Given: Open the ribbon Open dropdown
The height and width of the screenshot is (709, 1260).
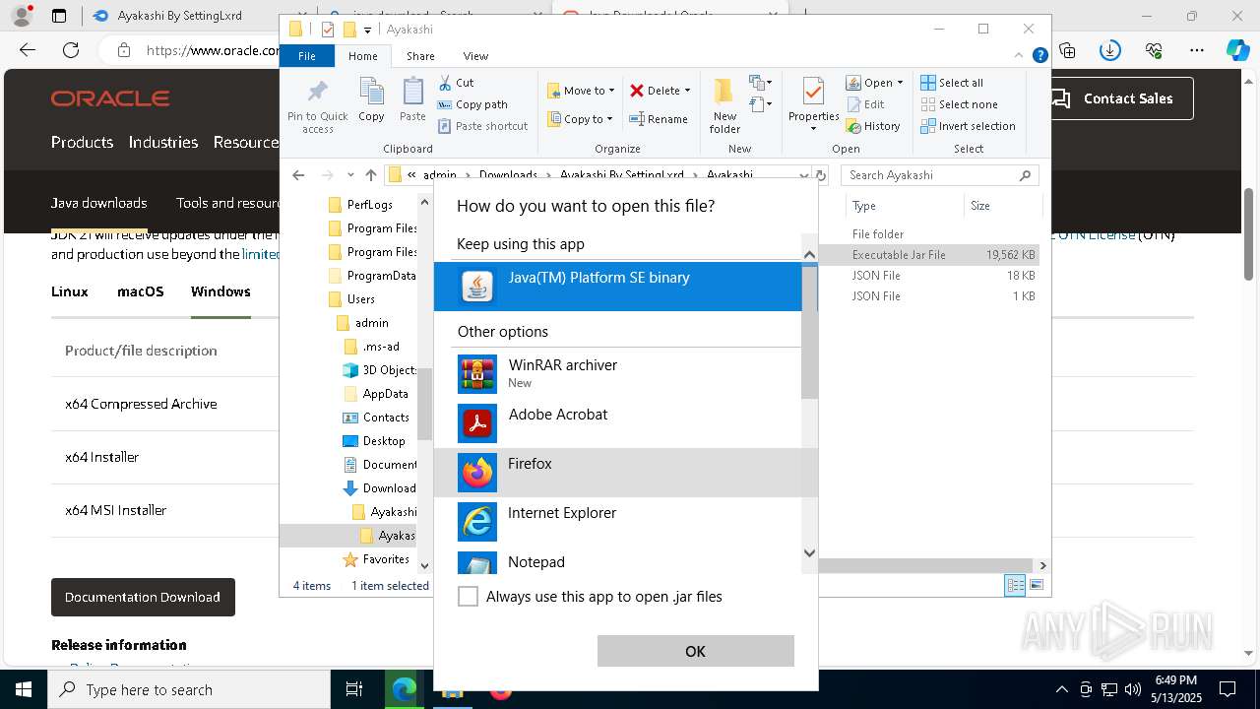Looking at the screenshot, I should (874, 83).
